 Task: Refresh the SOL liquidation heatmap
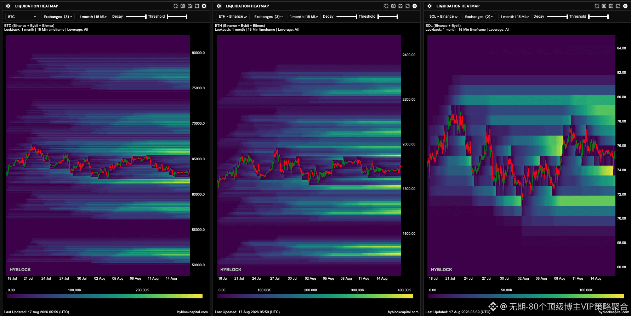pyautogui.click(x=597, y=6)
